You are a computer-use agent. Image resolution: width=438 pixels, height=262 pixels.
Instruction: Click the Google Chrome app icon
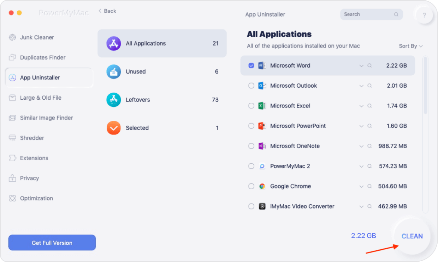[262, 186]
